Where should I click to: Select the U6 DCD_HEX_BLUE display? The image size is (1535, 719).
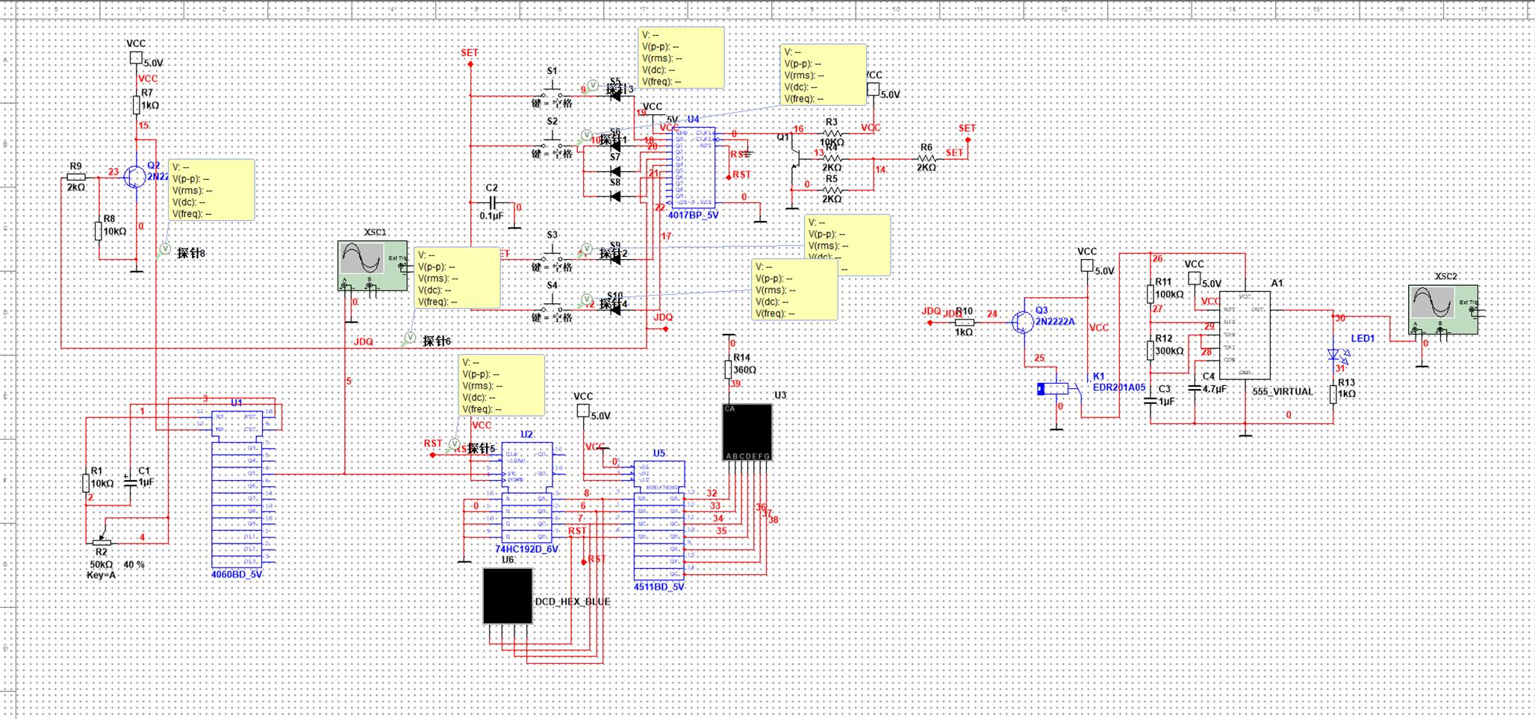(508, 596)
